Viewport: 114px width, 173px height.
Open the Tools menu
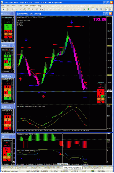(26, 6)
